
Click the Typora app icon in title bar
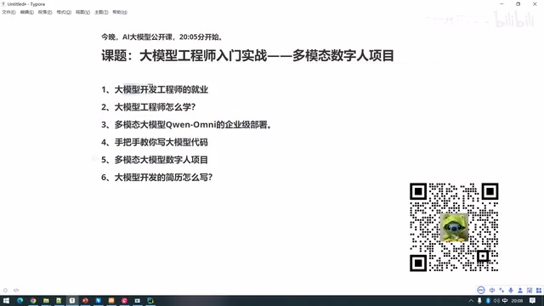(x=3, y=4)
